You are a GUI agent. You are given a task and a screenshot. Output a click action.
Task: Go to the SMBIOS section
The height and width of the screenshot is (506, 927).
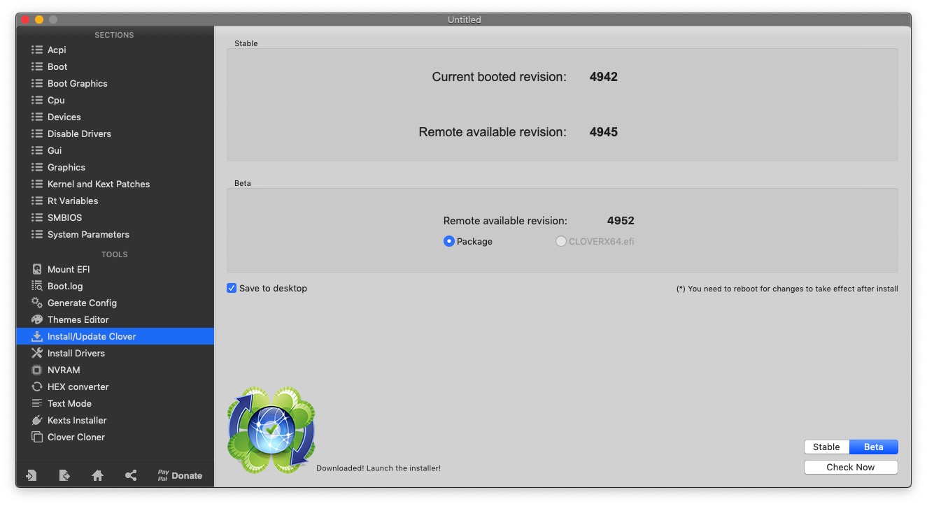pyautogui.click(x=64, y=217)
